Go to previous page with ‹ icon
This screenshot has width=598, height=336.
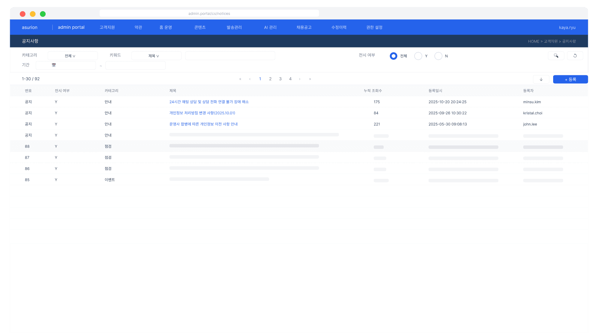tap(250, 79)
